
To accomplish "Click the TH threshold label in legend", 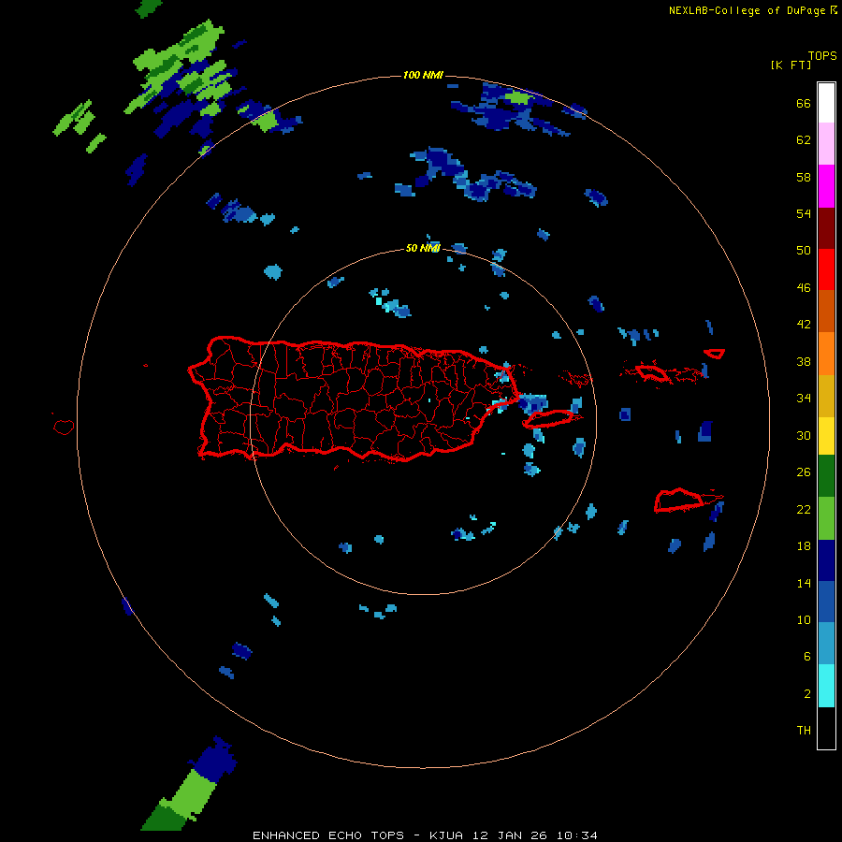I will coord(804,730).
